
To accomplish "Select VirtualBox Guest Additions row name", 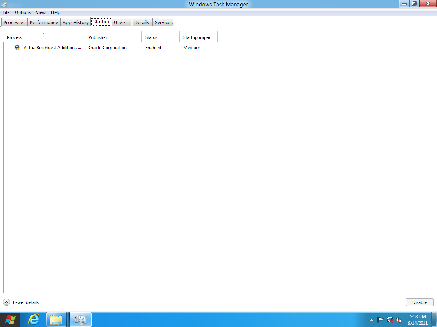I will (52, 48).
